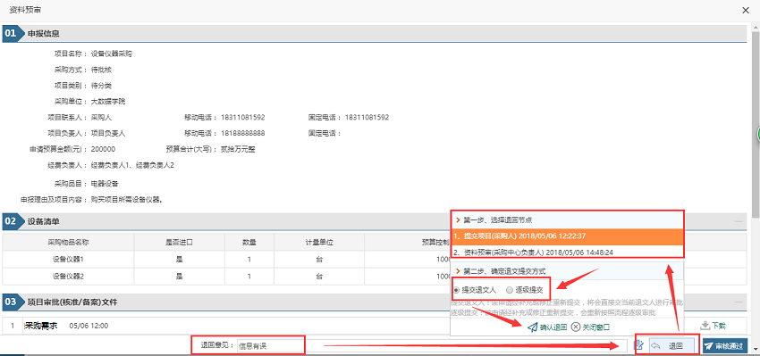Click the 01 申报信息 section header
Viewport: 760px width, 356px height.
[x=374, y=34]
